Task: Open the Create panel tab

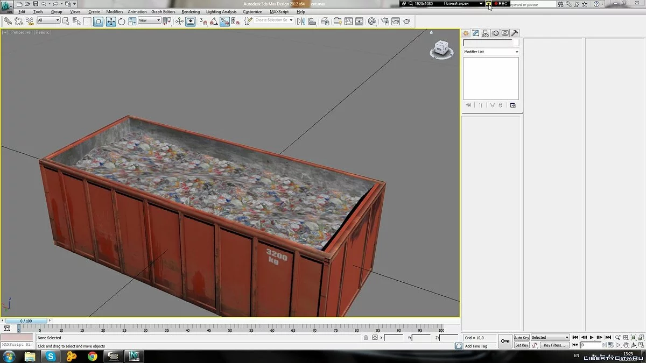Action: tap(466, 33)
